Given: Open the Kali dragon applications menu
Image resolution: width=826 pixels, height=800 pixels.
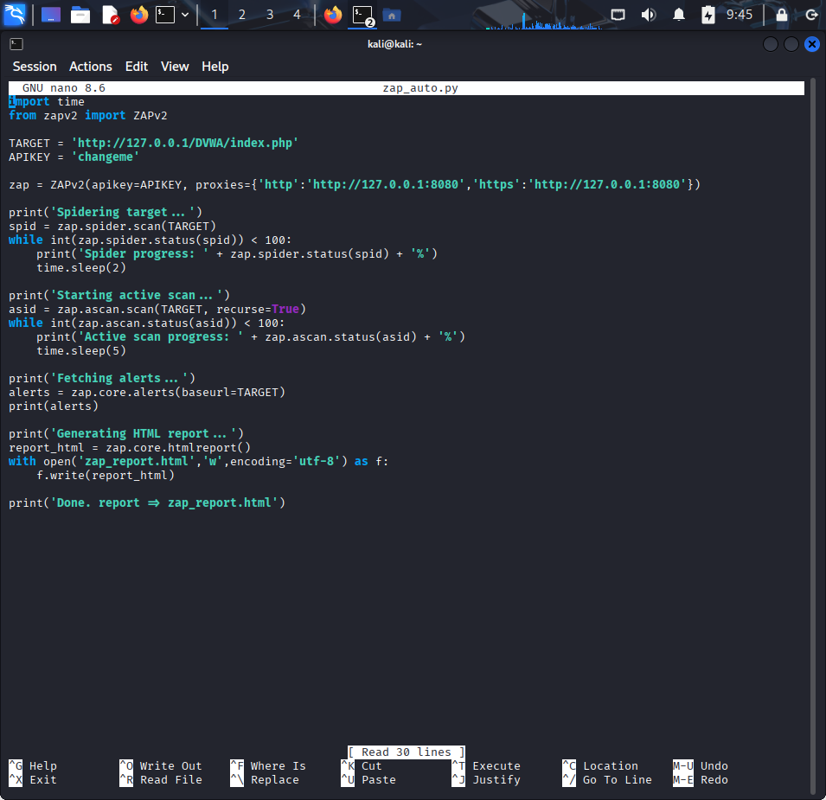Looking at the screenshot, I should click(x=14, y=14).
